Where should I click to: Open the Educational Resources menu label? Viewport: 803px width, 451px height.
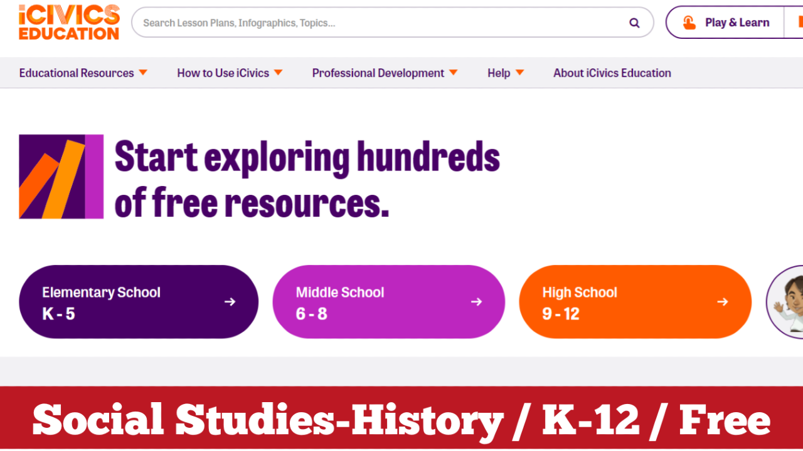pos(77,73)
